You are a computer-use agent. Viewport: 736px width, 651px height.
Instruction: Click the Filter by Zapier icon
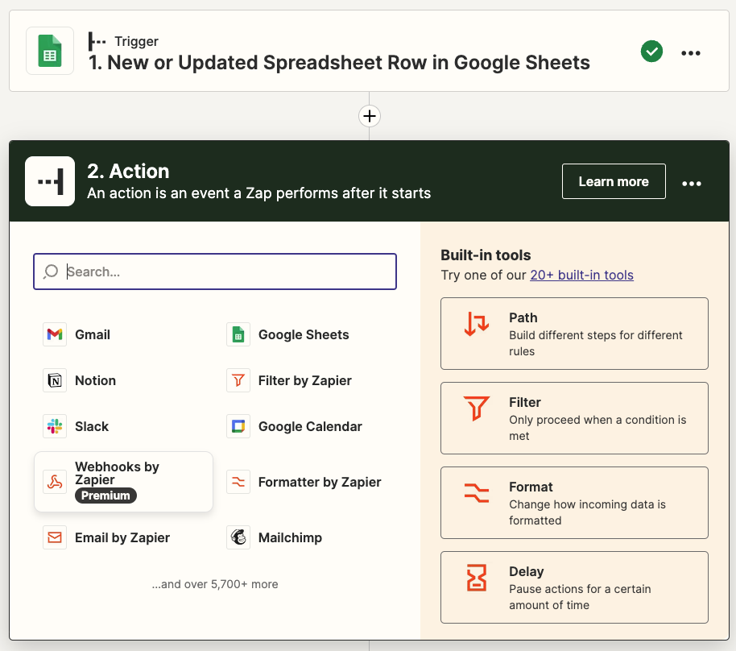tap(238, 380)
